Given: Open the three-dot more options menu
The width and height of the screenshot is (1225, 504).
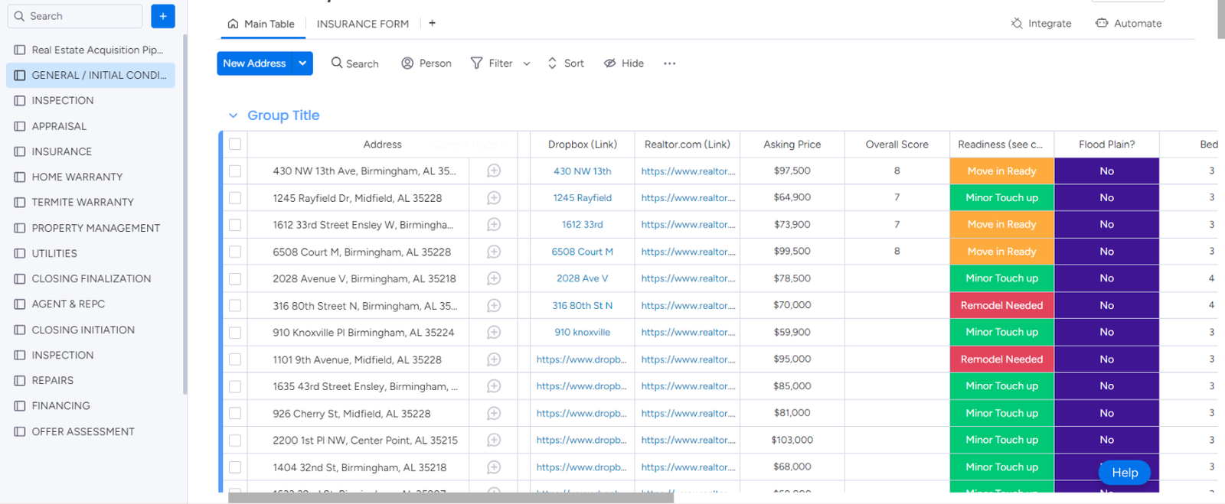Looking at the screenshot, I should pos(670,63).
